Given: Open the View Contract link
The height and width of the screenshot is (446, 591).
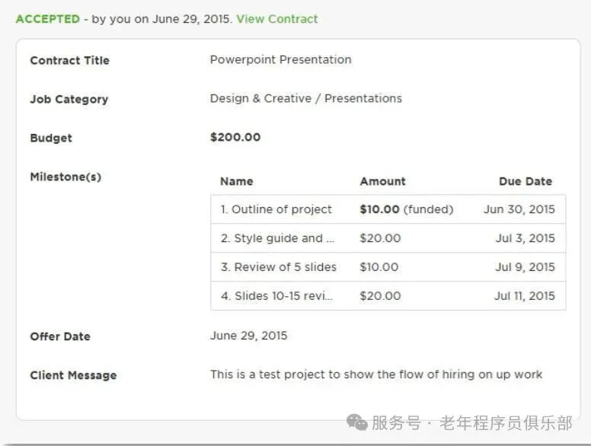Looking at the screenshot, I should (x=276, y=19).
